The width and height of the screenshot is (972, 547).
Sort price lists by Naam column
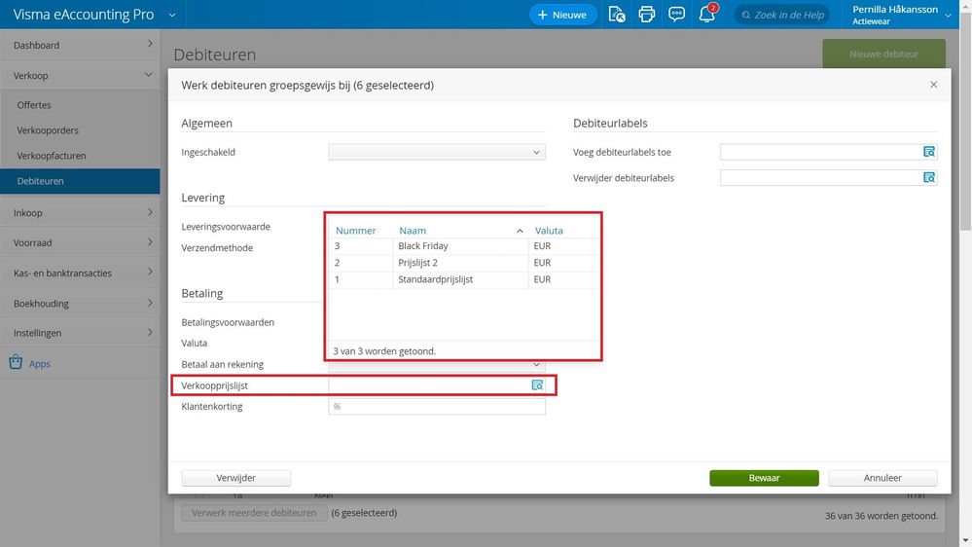[413, 231]
